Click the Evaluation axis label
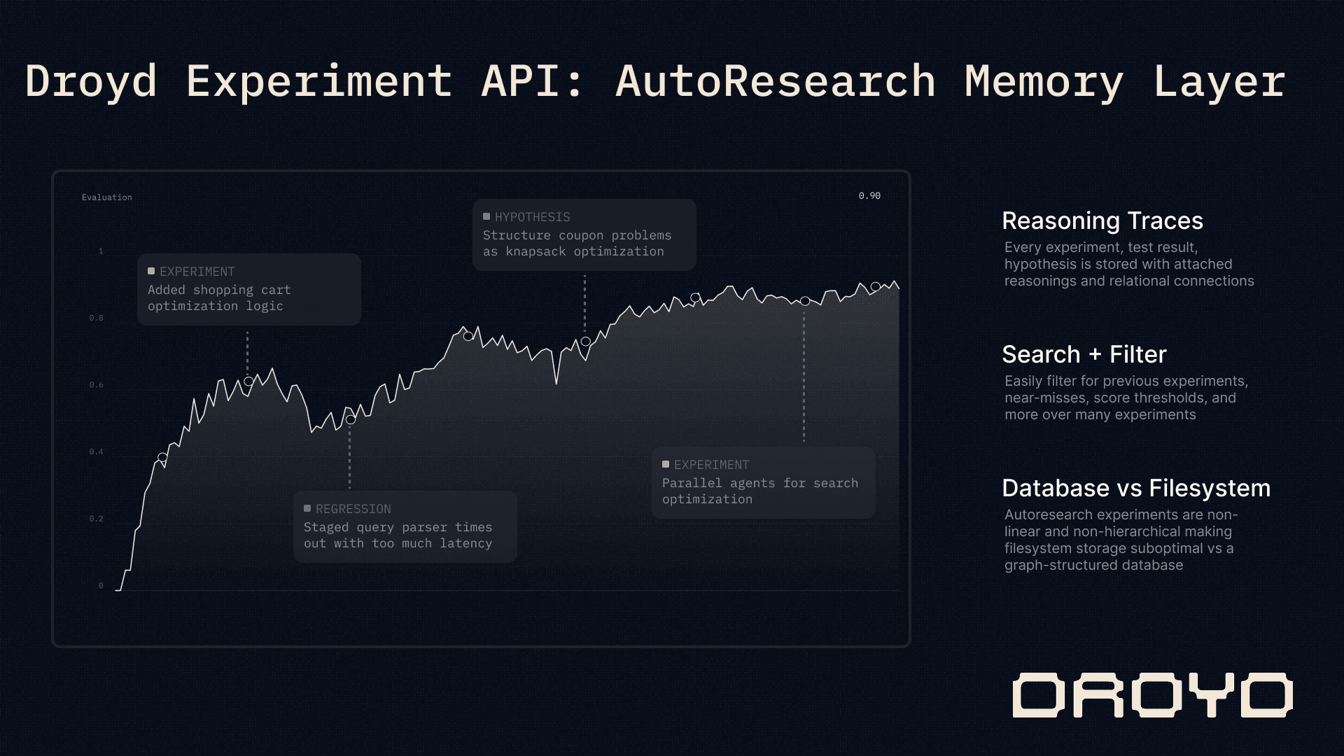This screenshot has width=1344, height=756. click(x=107, y=197)
